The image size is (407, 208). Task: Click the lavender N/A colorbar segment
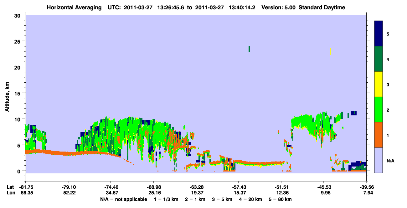(379, 160)
